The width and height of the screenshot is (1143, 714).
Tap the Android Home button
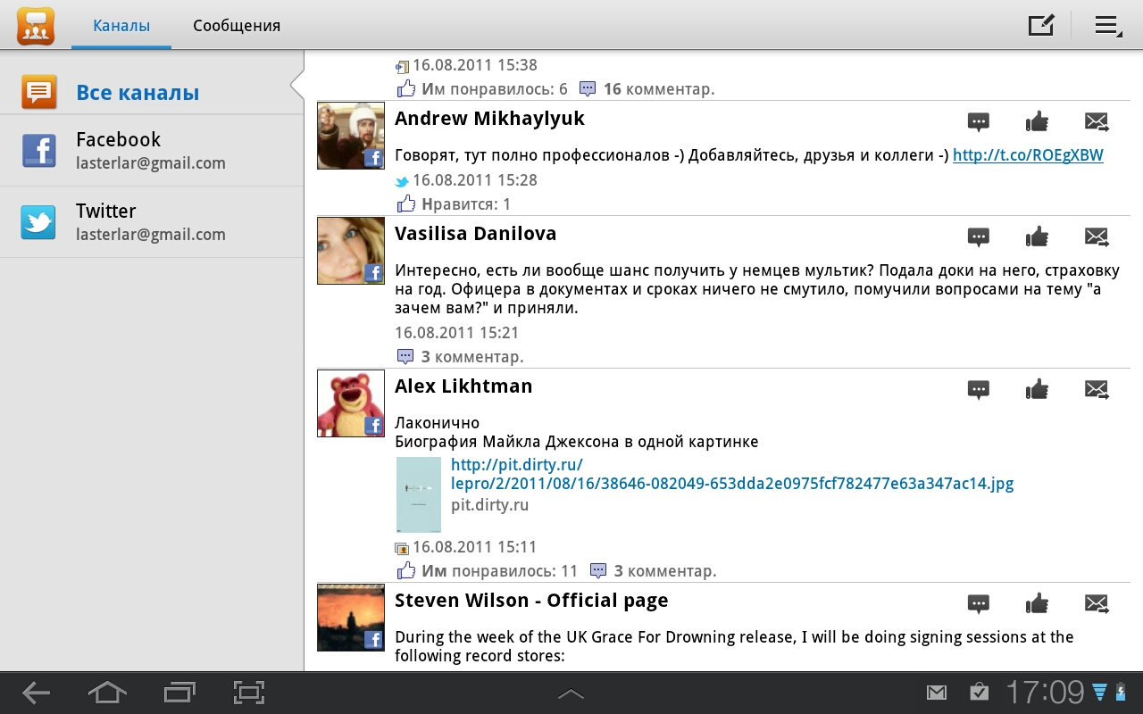(x=107, y=693)
